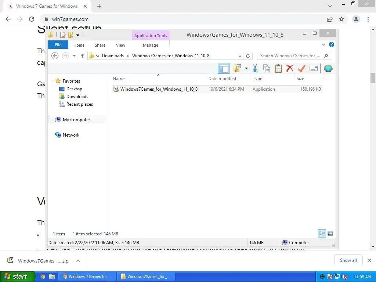Viewport: 376px width, 282px height.
Task: Click the breadcrumb arrow after Downloads
Action: coord(128,56)
